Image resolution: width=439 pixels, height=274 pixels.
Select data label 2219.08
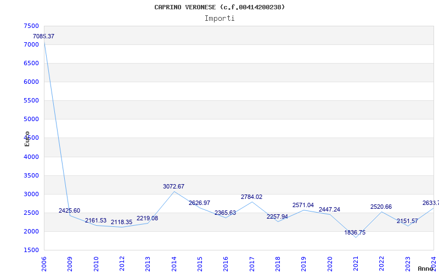click(147, 218)
